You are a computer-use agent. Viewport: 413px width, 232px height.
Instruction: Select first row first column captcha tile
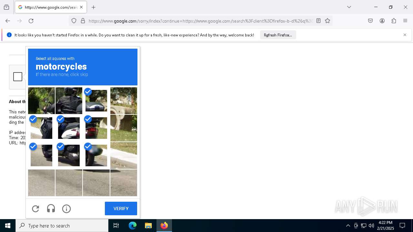click(41, 101)
